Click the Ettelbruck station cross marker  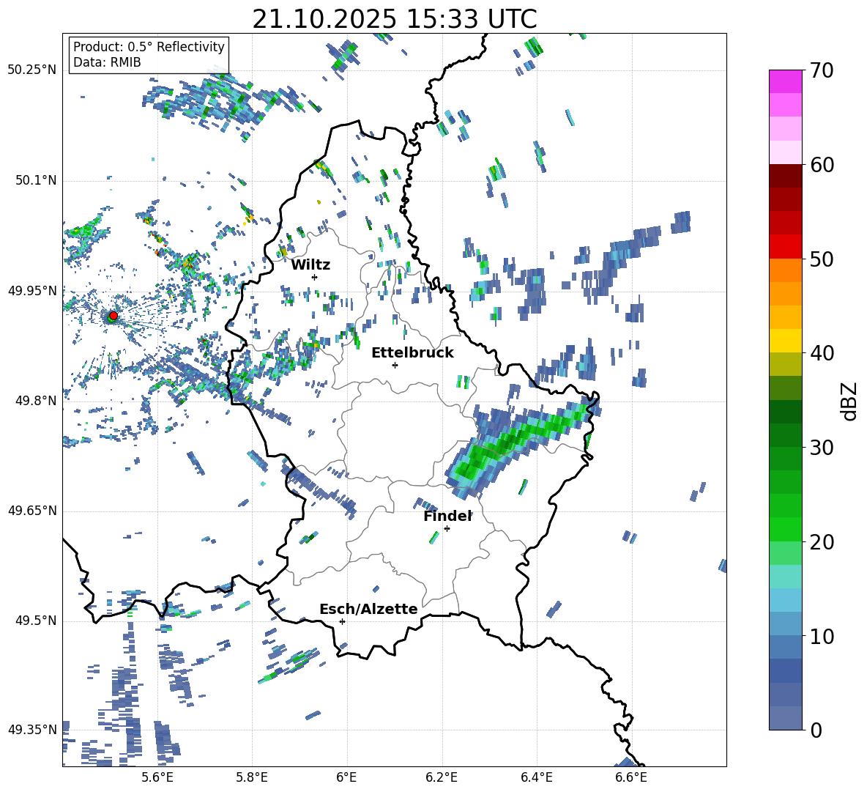pos(395,365)
